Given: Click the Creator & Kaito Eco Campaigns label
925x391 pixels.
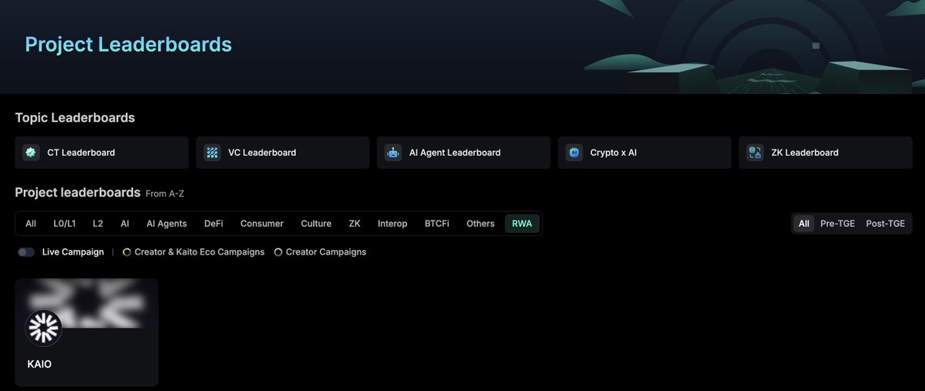Looking at the screenshot, I should pyautogui.click(x=200, y=252).
